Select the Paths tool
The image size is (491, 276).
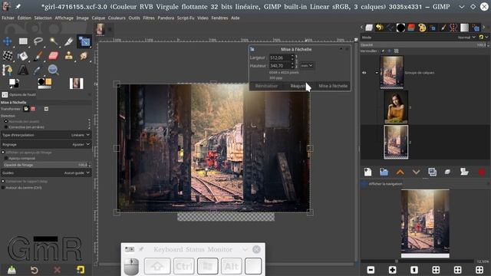8,70
